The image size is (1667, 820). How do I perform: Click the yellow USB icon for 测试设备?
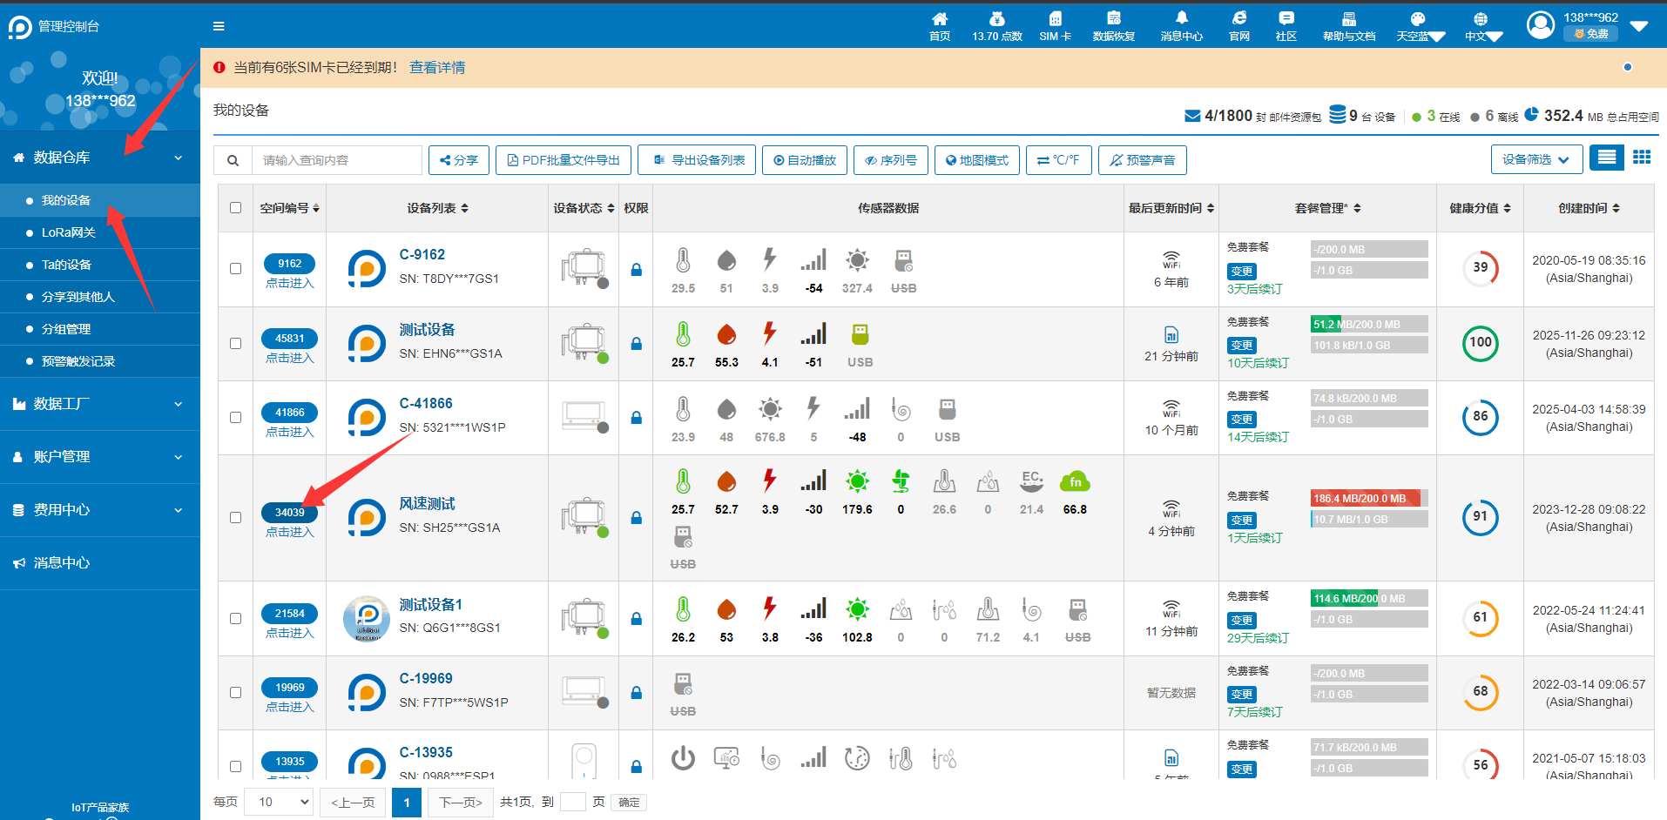(x=860, y=334)
